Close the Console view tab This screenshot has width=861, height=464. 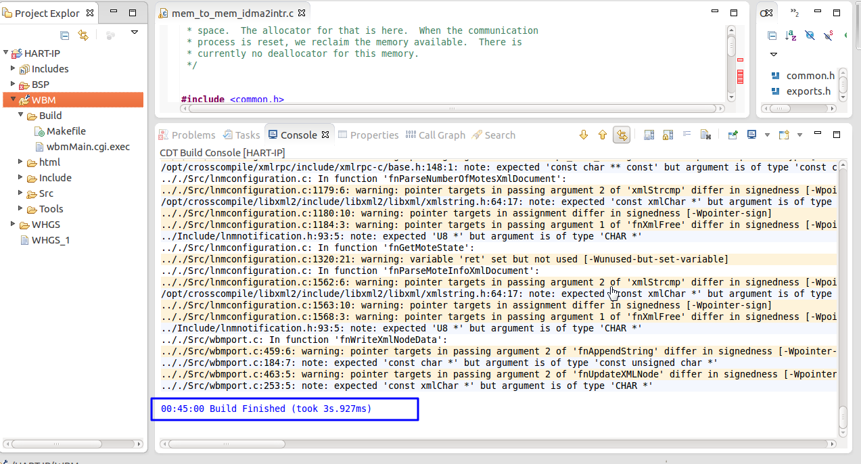(325, 135)
